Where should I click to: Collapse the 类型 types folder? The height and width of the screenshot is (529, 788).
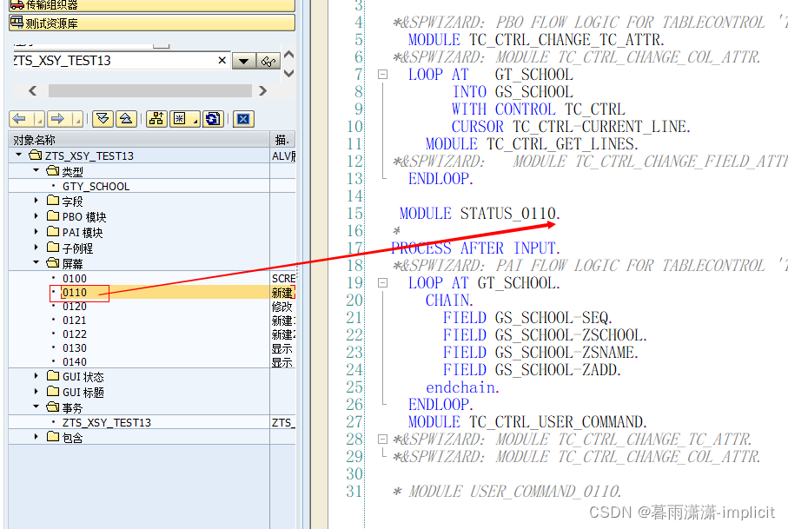click(x=36, y=171)
